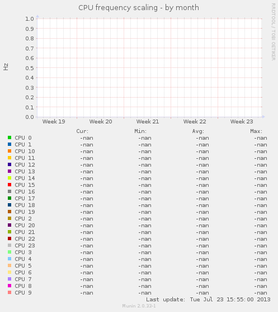
Task: Click the Avg value for CPU 16
Action: pyautogui.click(x=202, y=192)
